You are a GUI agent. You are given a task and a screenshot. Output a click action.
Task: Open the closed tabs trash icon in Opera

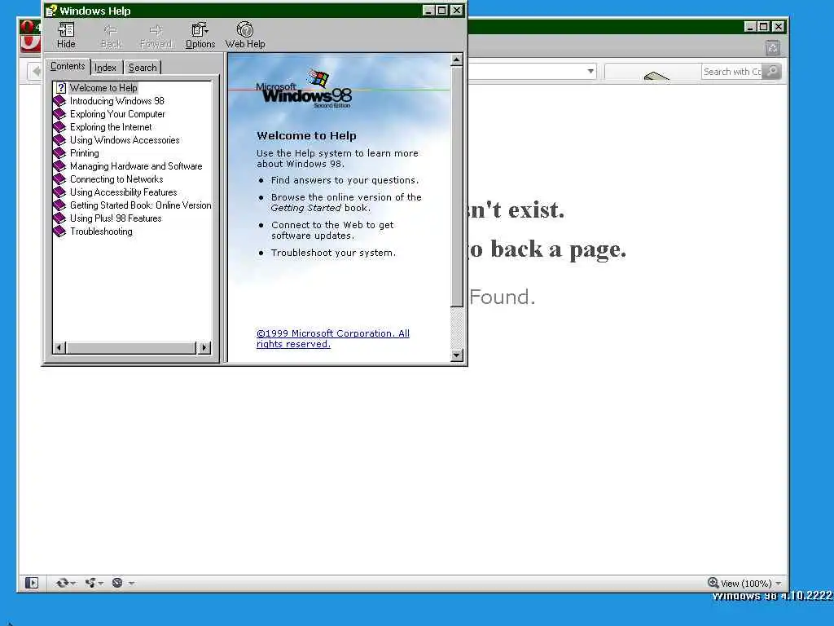(x=773, y=48)
